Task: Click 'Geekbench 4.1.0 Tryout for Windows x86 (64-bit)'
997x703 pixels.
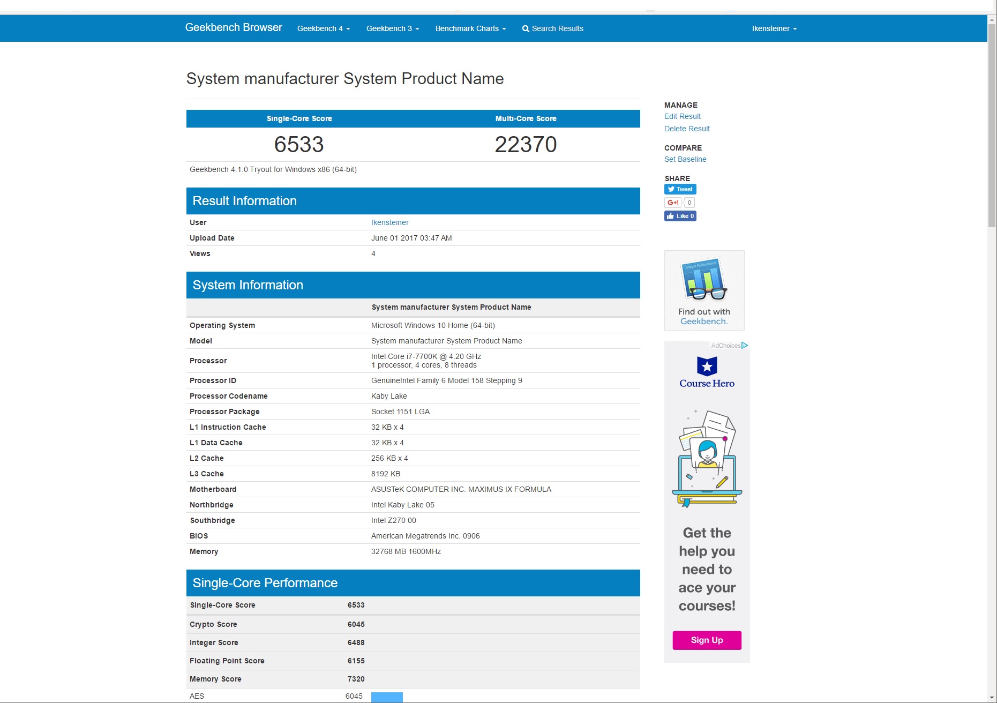Action: pos(273,169)
